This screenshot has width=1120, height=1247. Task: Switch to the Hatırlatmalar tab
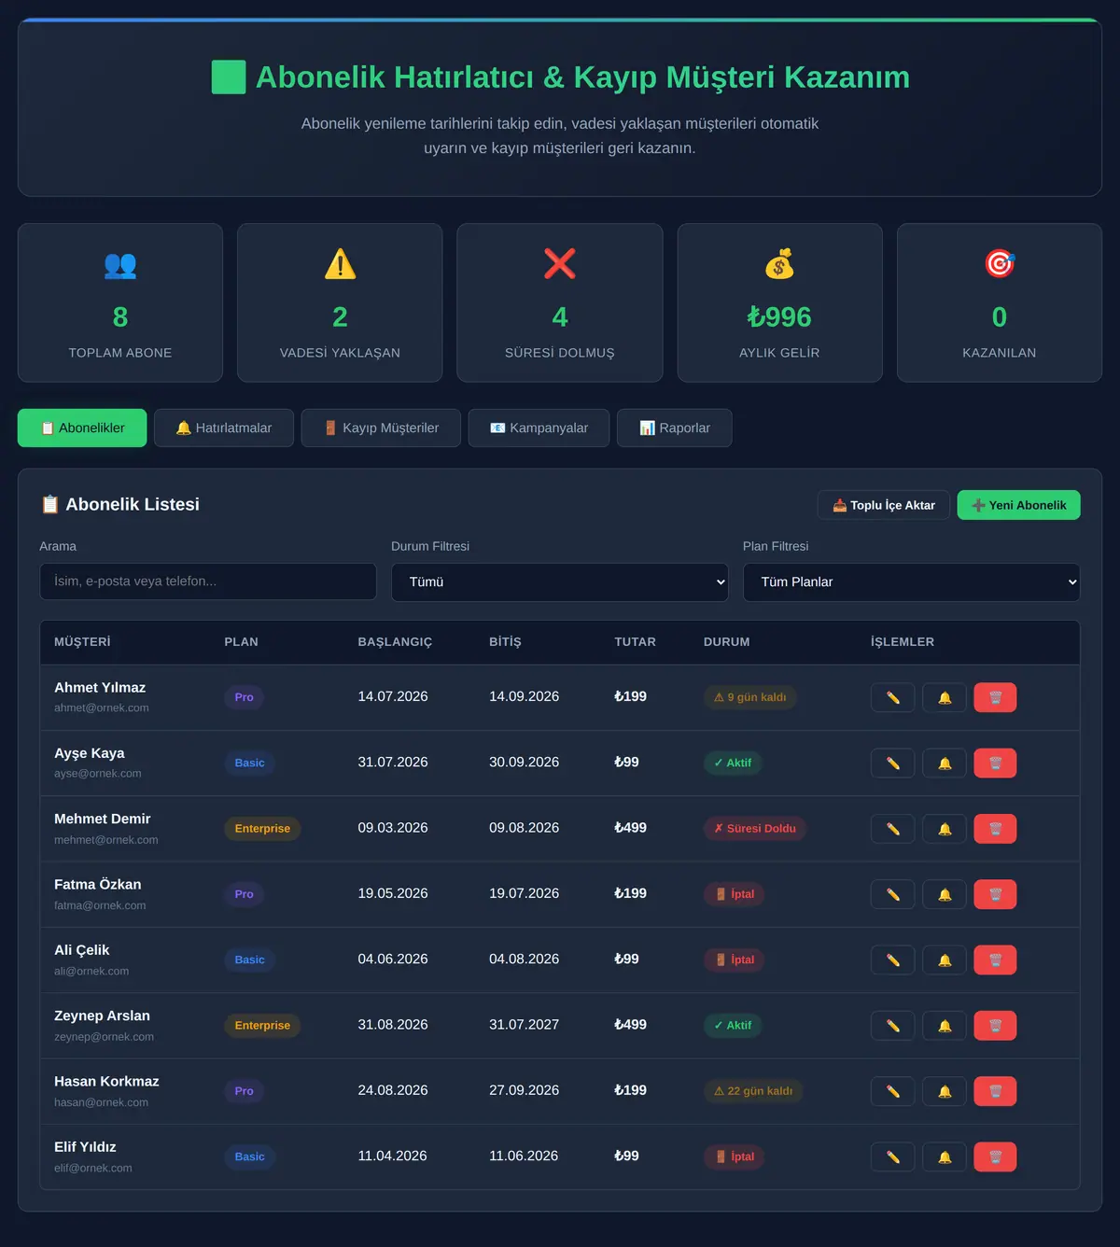[x=224, y=427]
